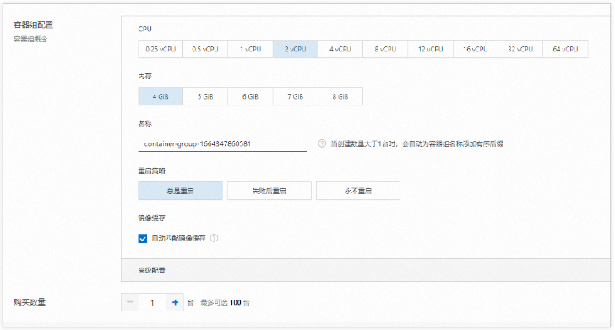Choose 16 vCPU
The height and width of the screenshot is (330, 615).
coord(475,50)
